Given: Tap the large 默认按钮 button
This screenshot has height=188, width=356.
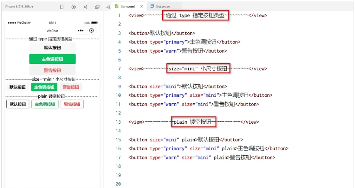Looking at the screenshot, I should coord(52,48).
